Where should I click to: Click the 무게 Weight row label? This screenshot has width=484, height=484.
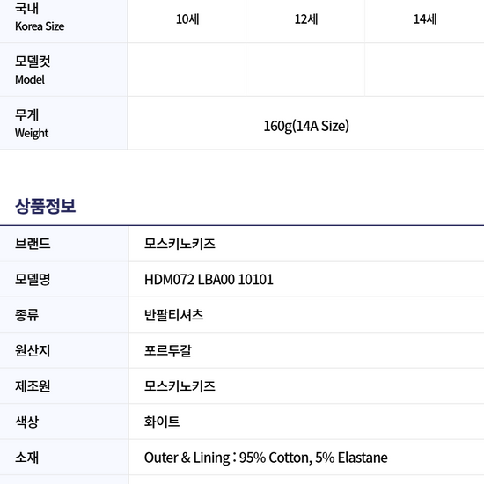point(32,123)
